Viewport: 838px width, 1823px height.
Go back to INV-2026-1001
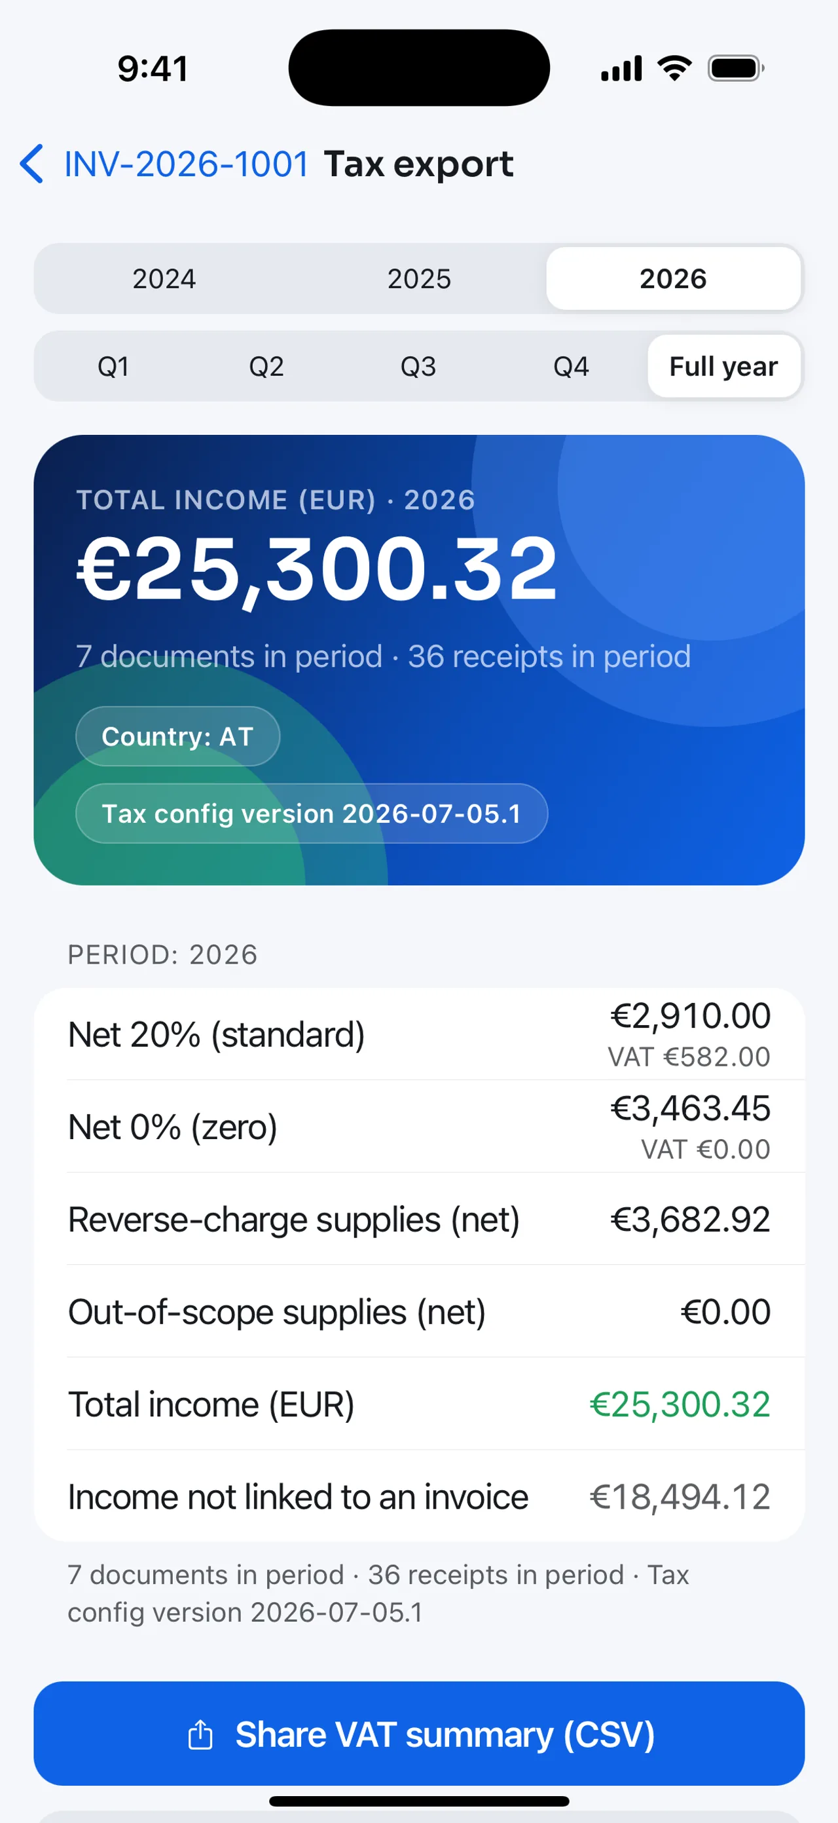click(x=186, y=164)
